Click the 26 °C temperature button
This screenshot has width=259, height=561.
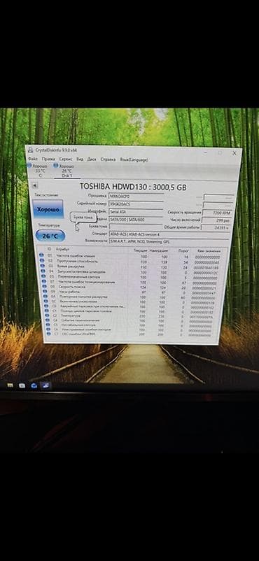tap(50, 236)
